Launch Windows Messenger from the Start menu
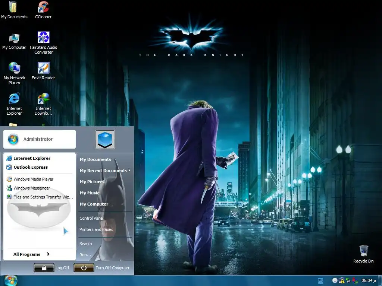The width and height of the screenshot is (382, 286). click(28, 188)
